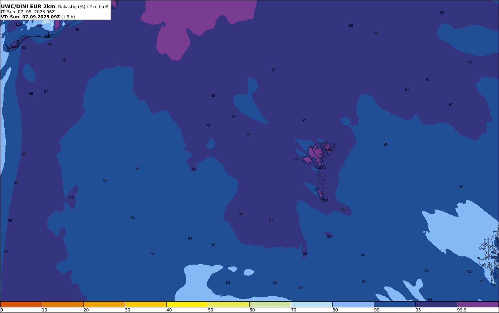Click the "Rakastig (%) í 2 m hæð" label
This screenshot has height=313, width=499.
point(83,7)
